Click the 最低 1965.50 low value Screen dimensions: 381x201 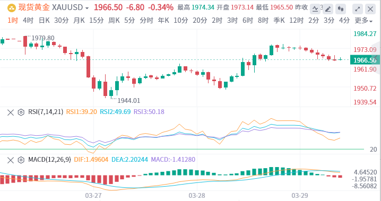point(274,8)
